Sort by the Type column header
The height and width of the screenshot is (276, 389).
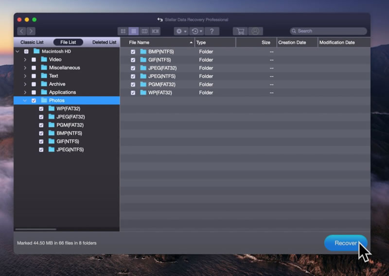(x=215, y=42)
